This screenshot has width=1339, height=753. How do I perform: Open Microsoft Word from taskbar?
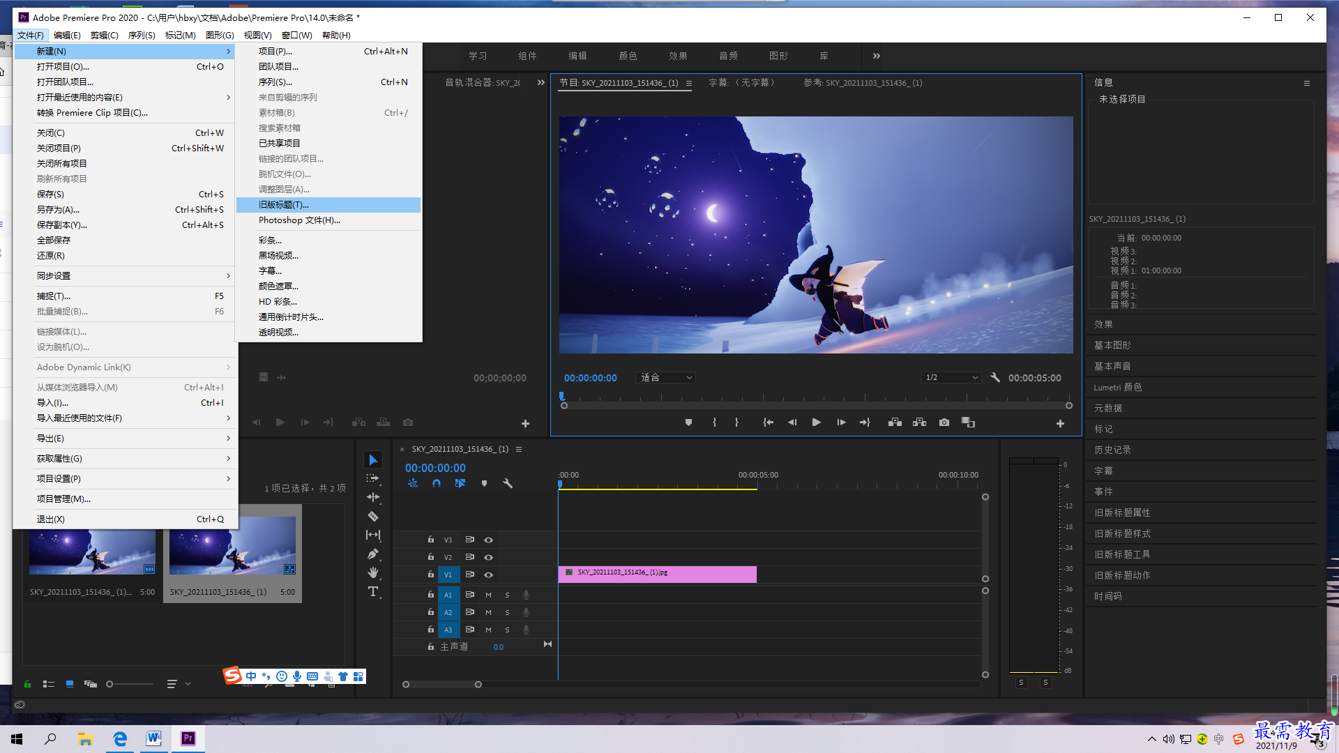click(153, 738)
